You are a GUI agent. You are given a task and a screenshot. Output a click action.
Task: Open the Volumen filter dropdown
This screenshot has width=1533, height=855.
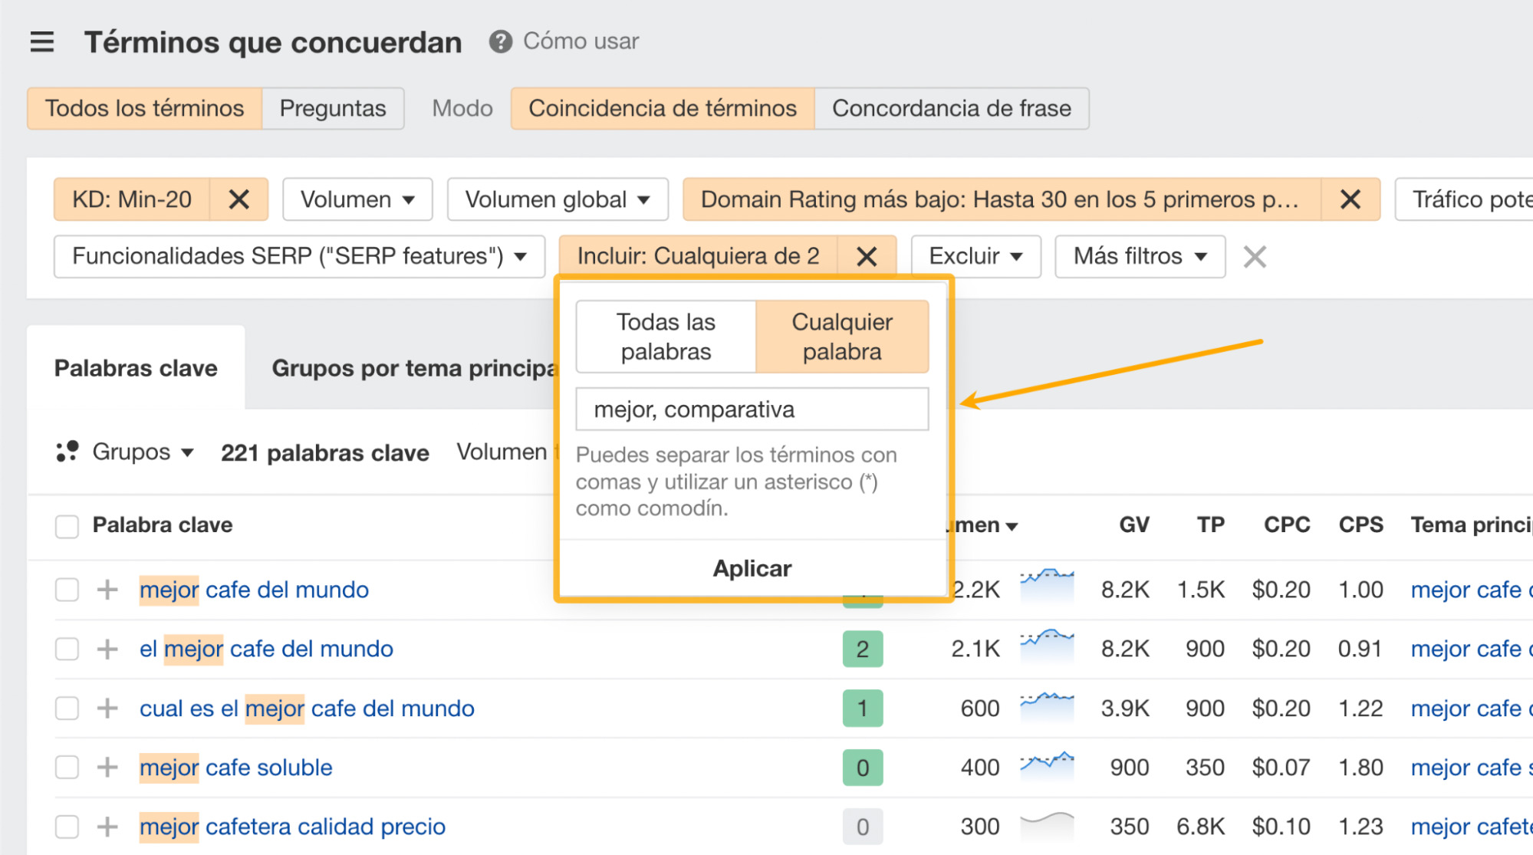[x=357, y=199]
